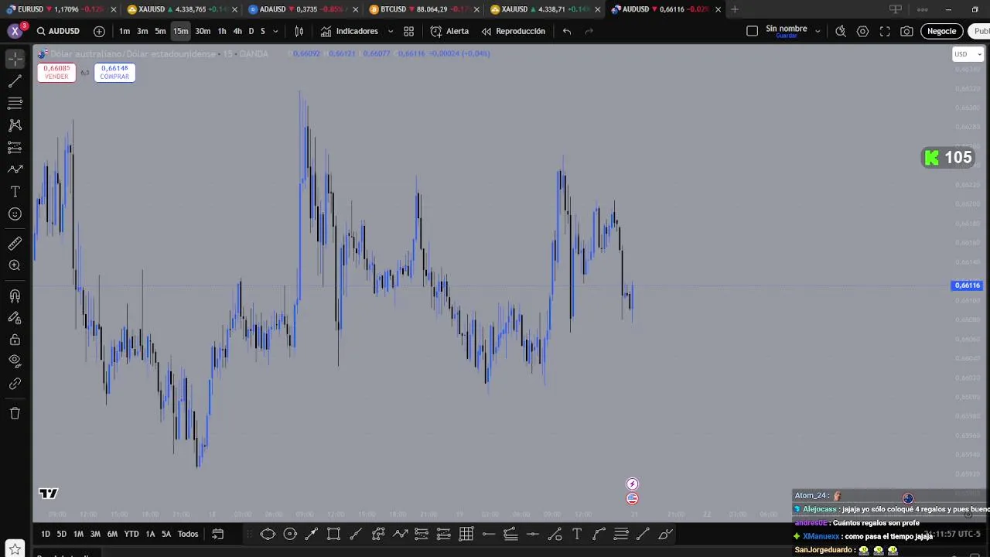Open chart settings hexagon icon
The image size is (990, 557).
(x=862, y=31)
